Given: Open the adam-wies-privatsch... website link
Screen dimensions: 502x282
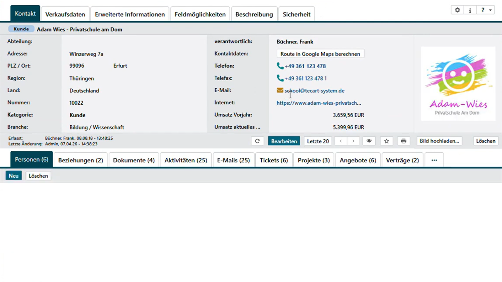Looking at the screenshot, I should pyautogui.click(x=319, y=103).
